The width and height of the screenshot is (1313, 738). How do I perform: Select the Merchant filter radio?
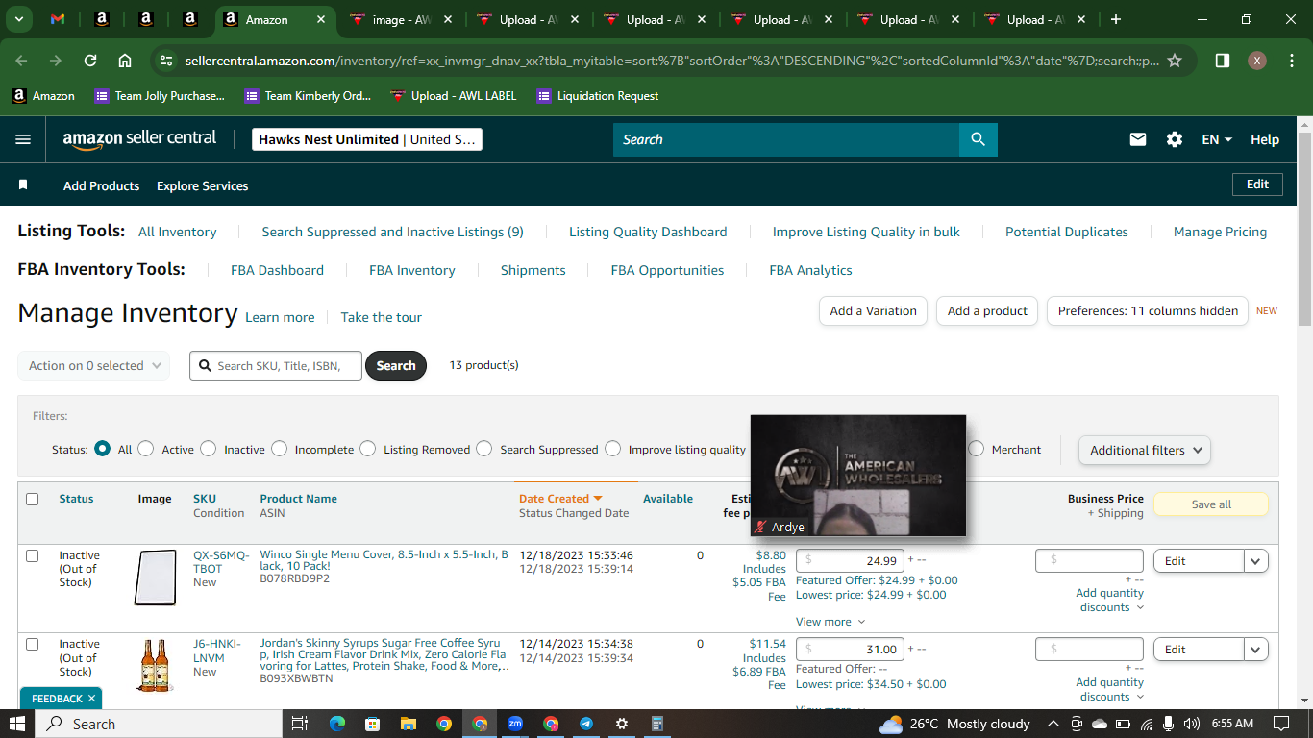click(977, 449)
